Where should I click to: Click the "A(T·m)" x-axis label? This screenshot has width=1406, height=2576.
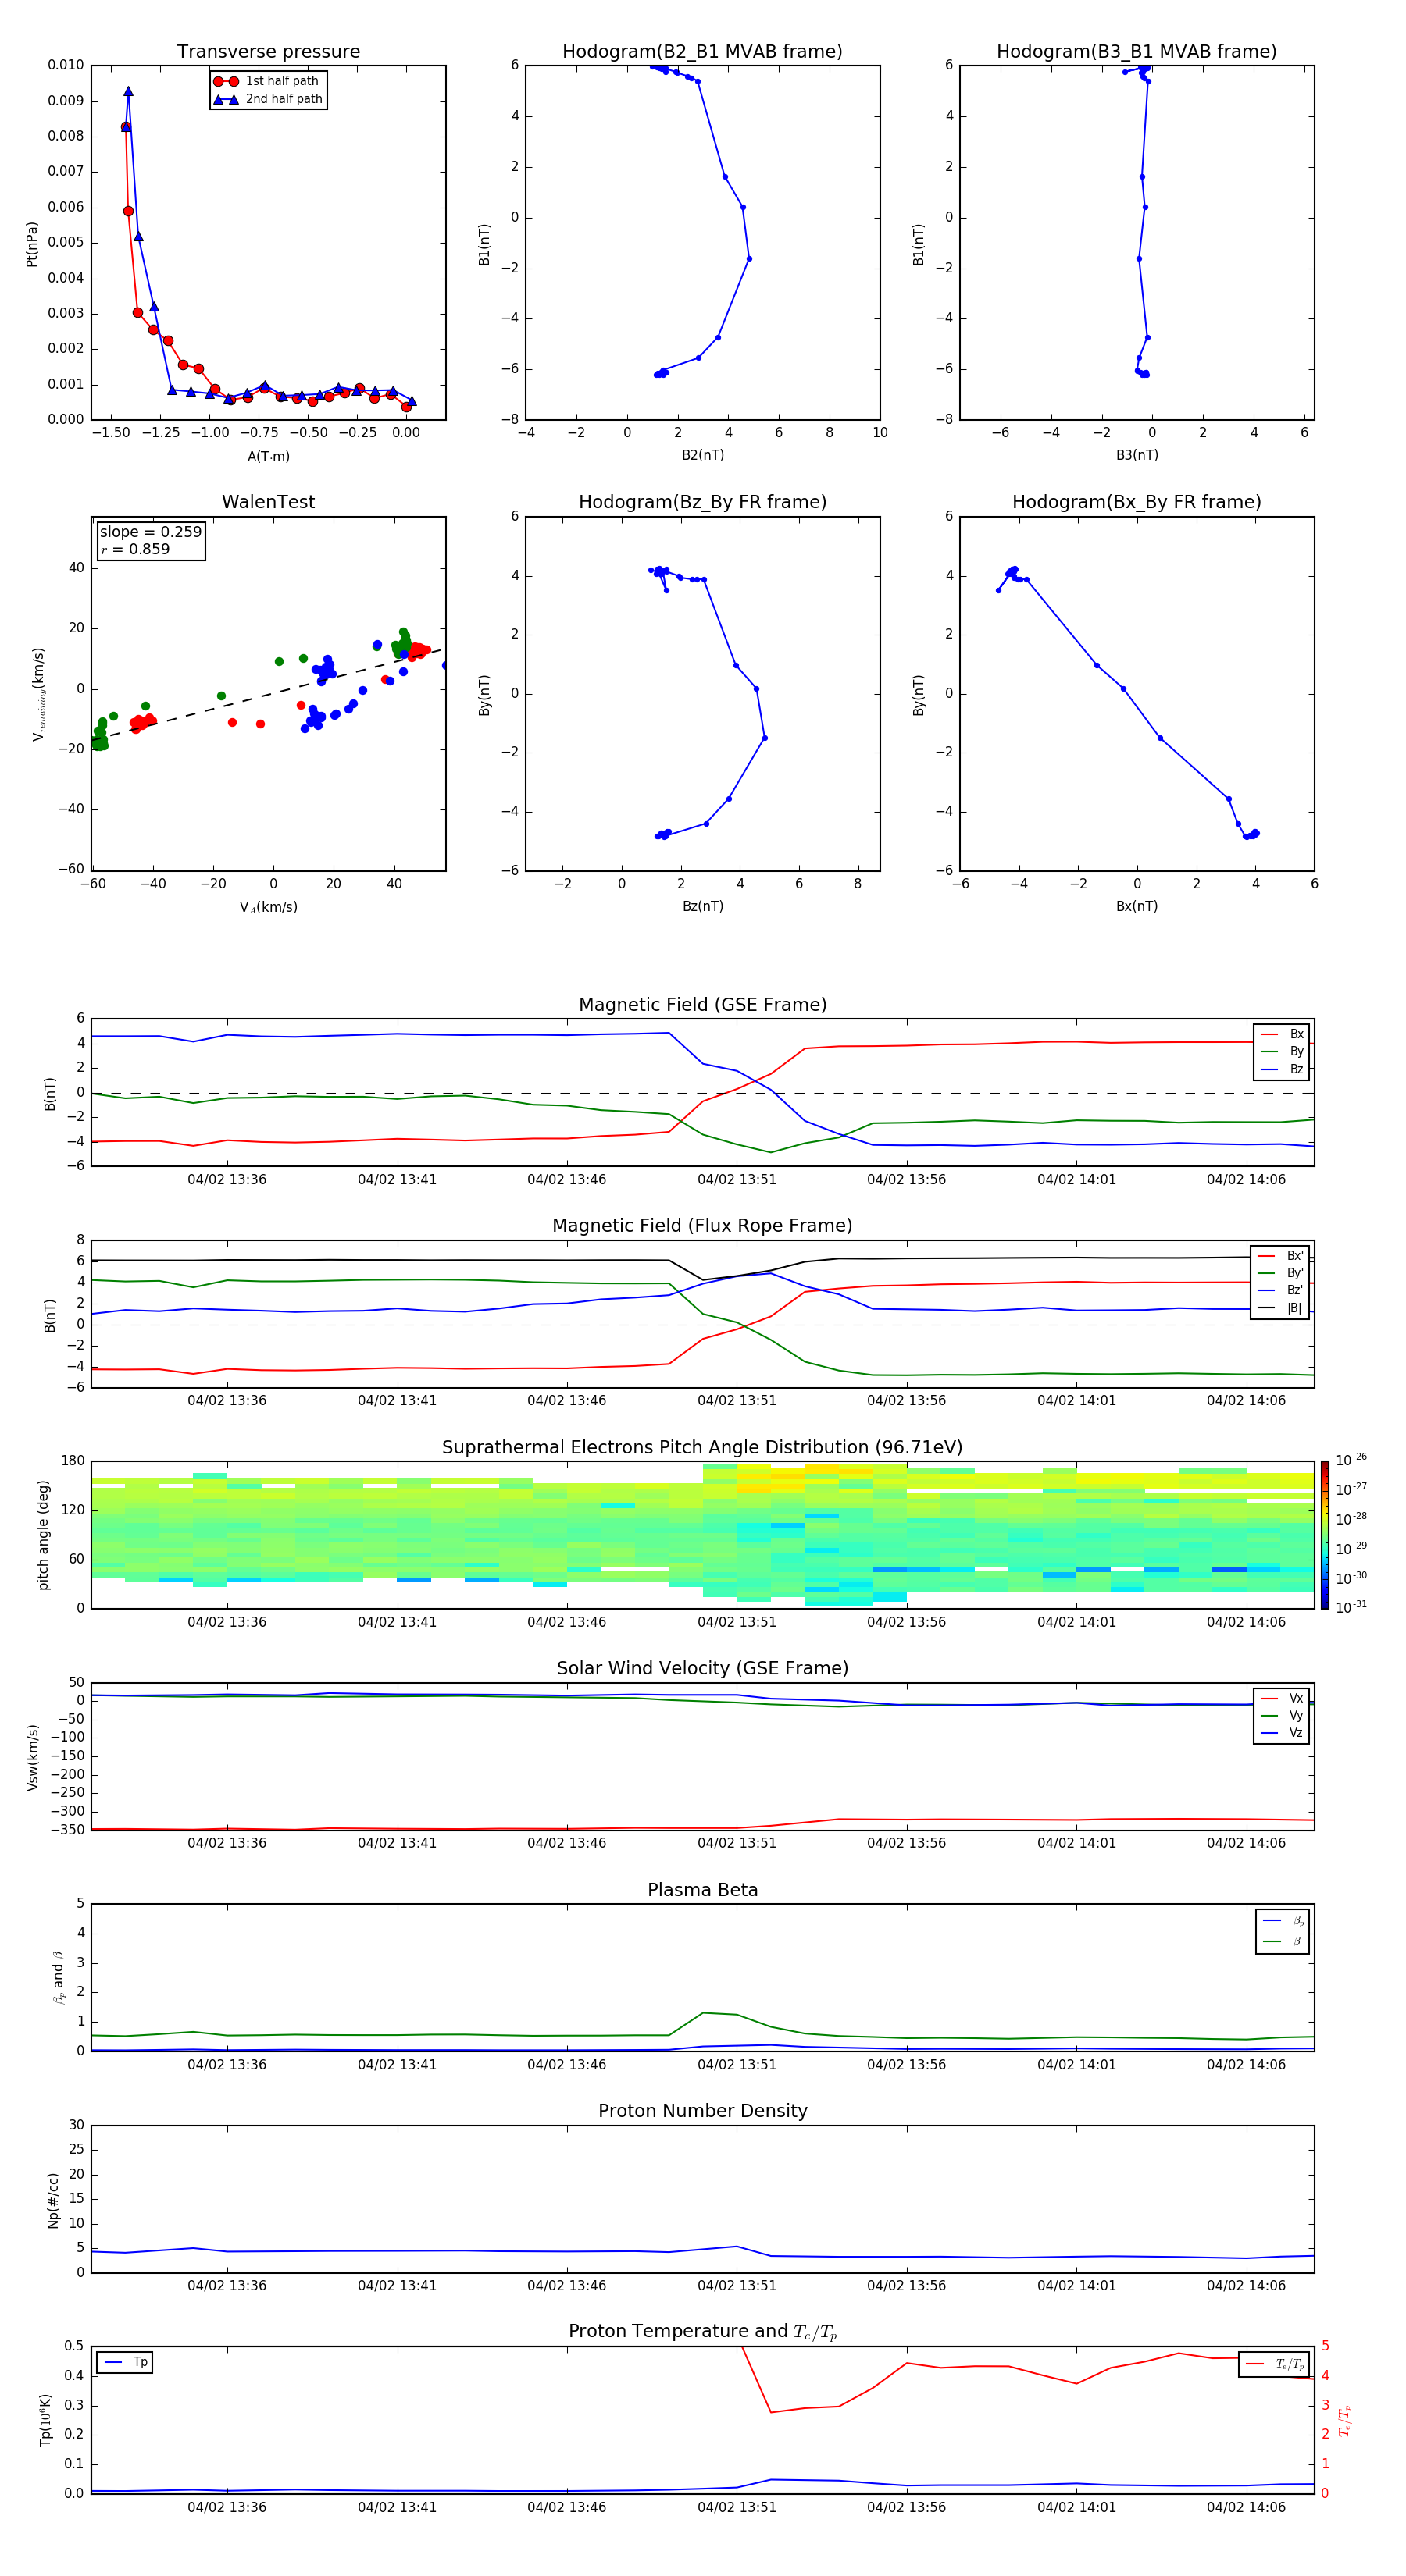tap(268, 457)
